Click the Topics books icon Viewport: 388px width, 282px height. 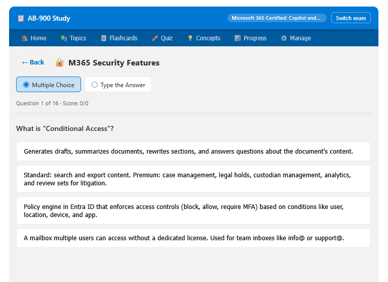pos(64,38)
